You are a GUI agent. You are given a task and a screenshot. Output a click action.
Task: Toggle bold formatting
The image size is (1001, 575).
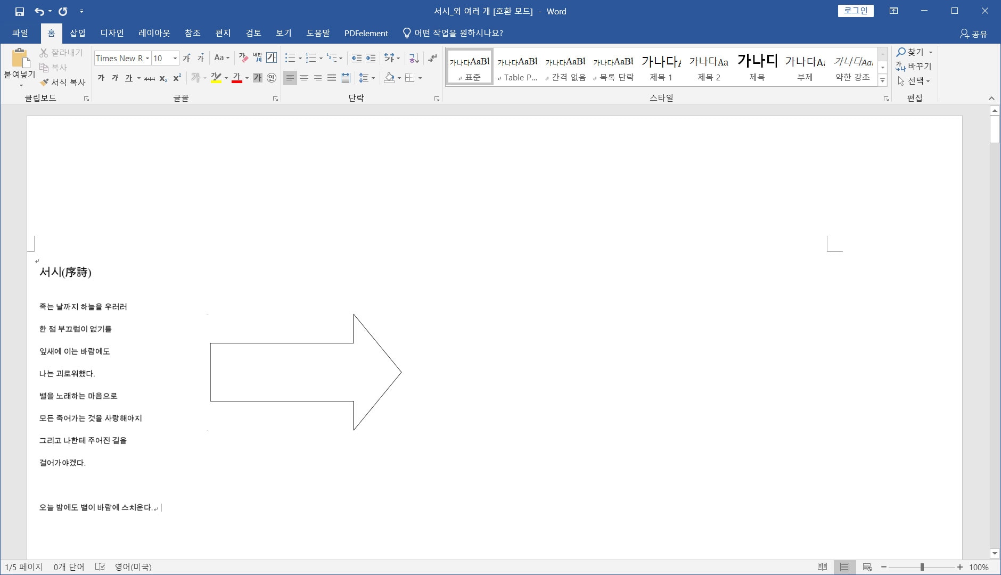pos(101,78)
